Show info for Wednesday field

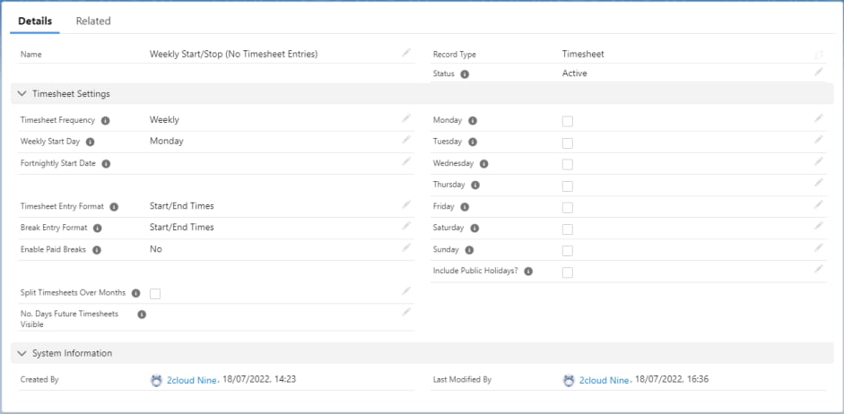tap(484, 163)
